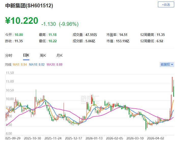The image size is (177, 142).
Task: Click the 2025-11-24 date axis label
Action: [53, 138]
